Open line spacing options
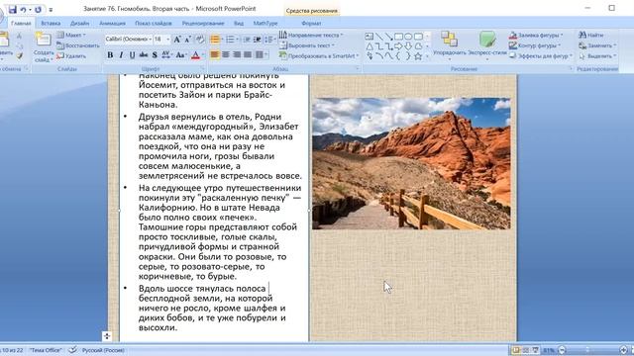634x356 pixels. tap(269, 40)
